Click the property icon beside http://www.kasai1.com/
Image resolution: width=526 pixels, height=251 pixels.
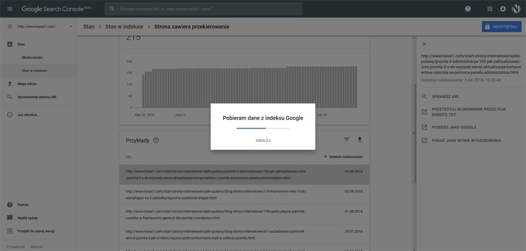tap(10, 26)
